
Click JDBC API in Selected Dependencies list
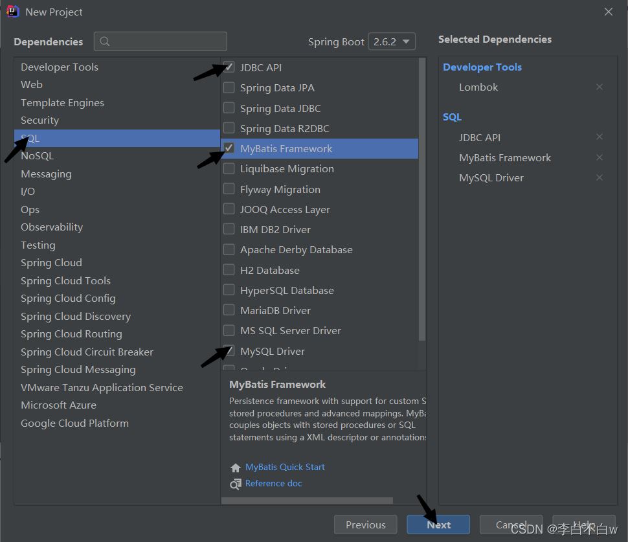(479, 137)
